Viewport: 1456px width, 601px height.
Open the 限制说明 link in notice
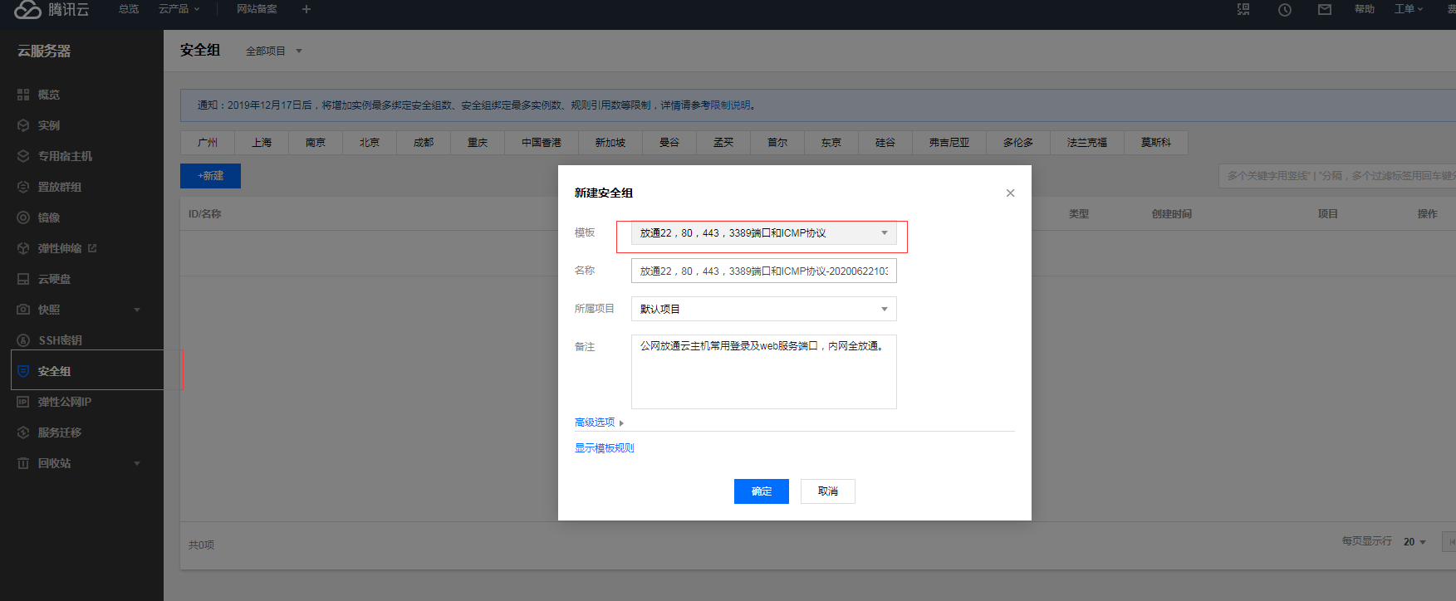pyautogui.click(x=730, y=105)
